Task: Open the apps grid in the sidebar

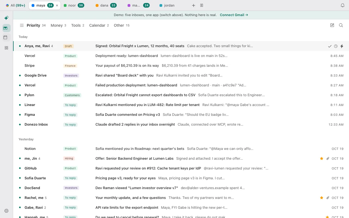Action: (6, 48)
